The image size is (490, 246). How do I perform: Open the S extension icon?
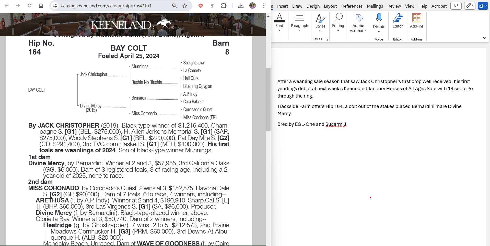[212, 6]
